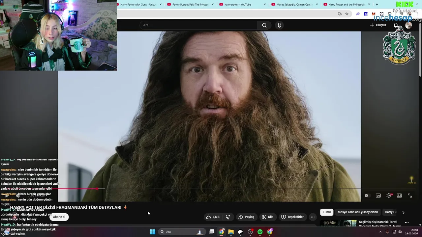Open OBS Studio from the taskbar
Screen dimensions: 422x237
pos(250,232)
